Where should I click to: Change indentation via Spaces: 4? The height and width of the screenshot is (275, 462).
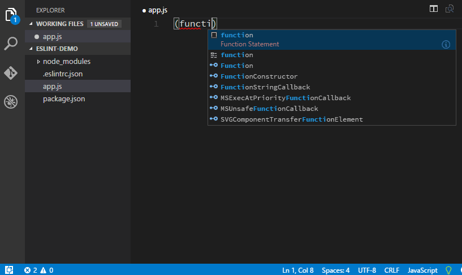[x=335, y=270]
